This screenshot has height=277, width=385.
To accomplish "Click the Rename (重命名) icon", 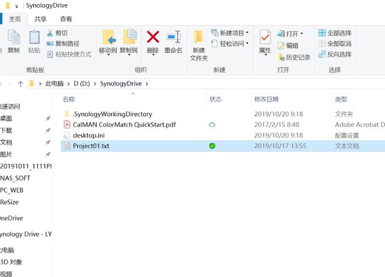I will pos(174,37).
